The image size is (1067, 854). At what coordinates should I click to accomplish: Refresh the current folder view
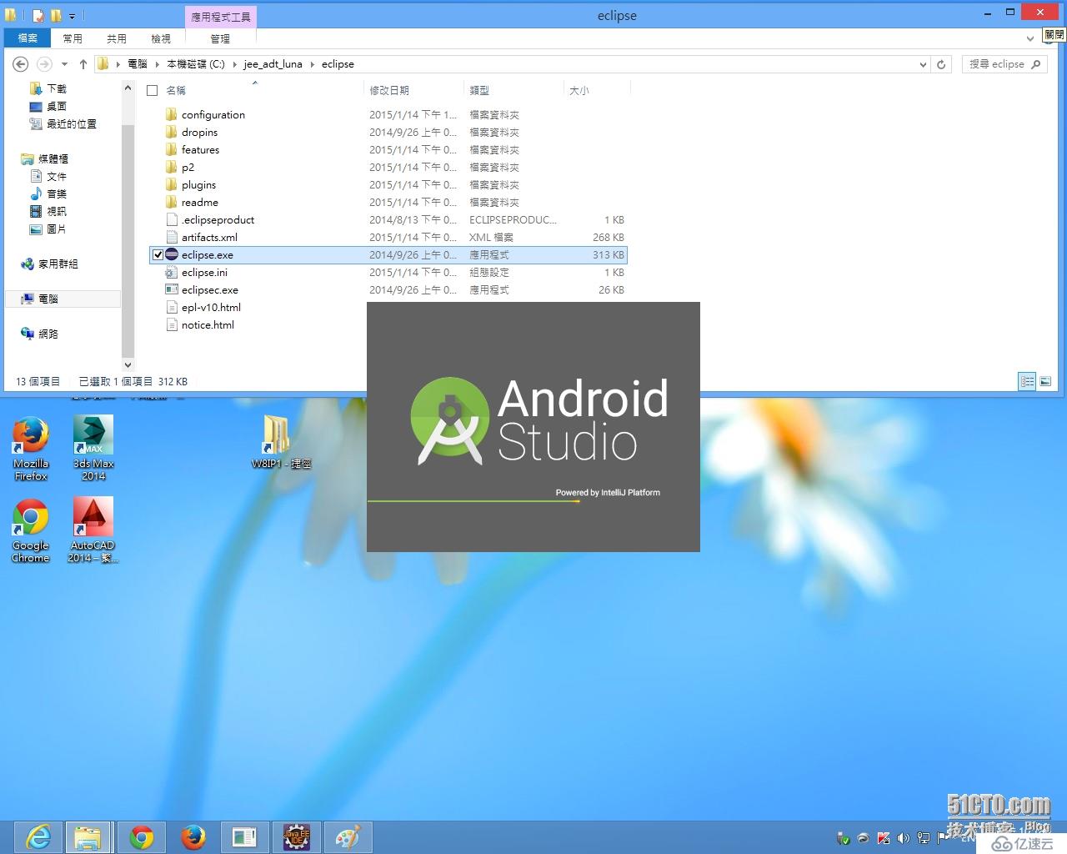pyautogui.click(x=941, y=64)
